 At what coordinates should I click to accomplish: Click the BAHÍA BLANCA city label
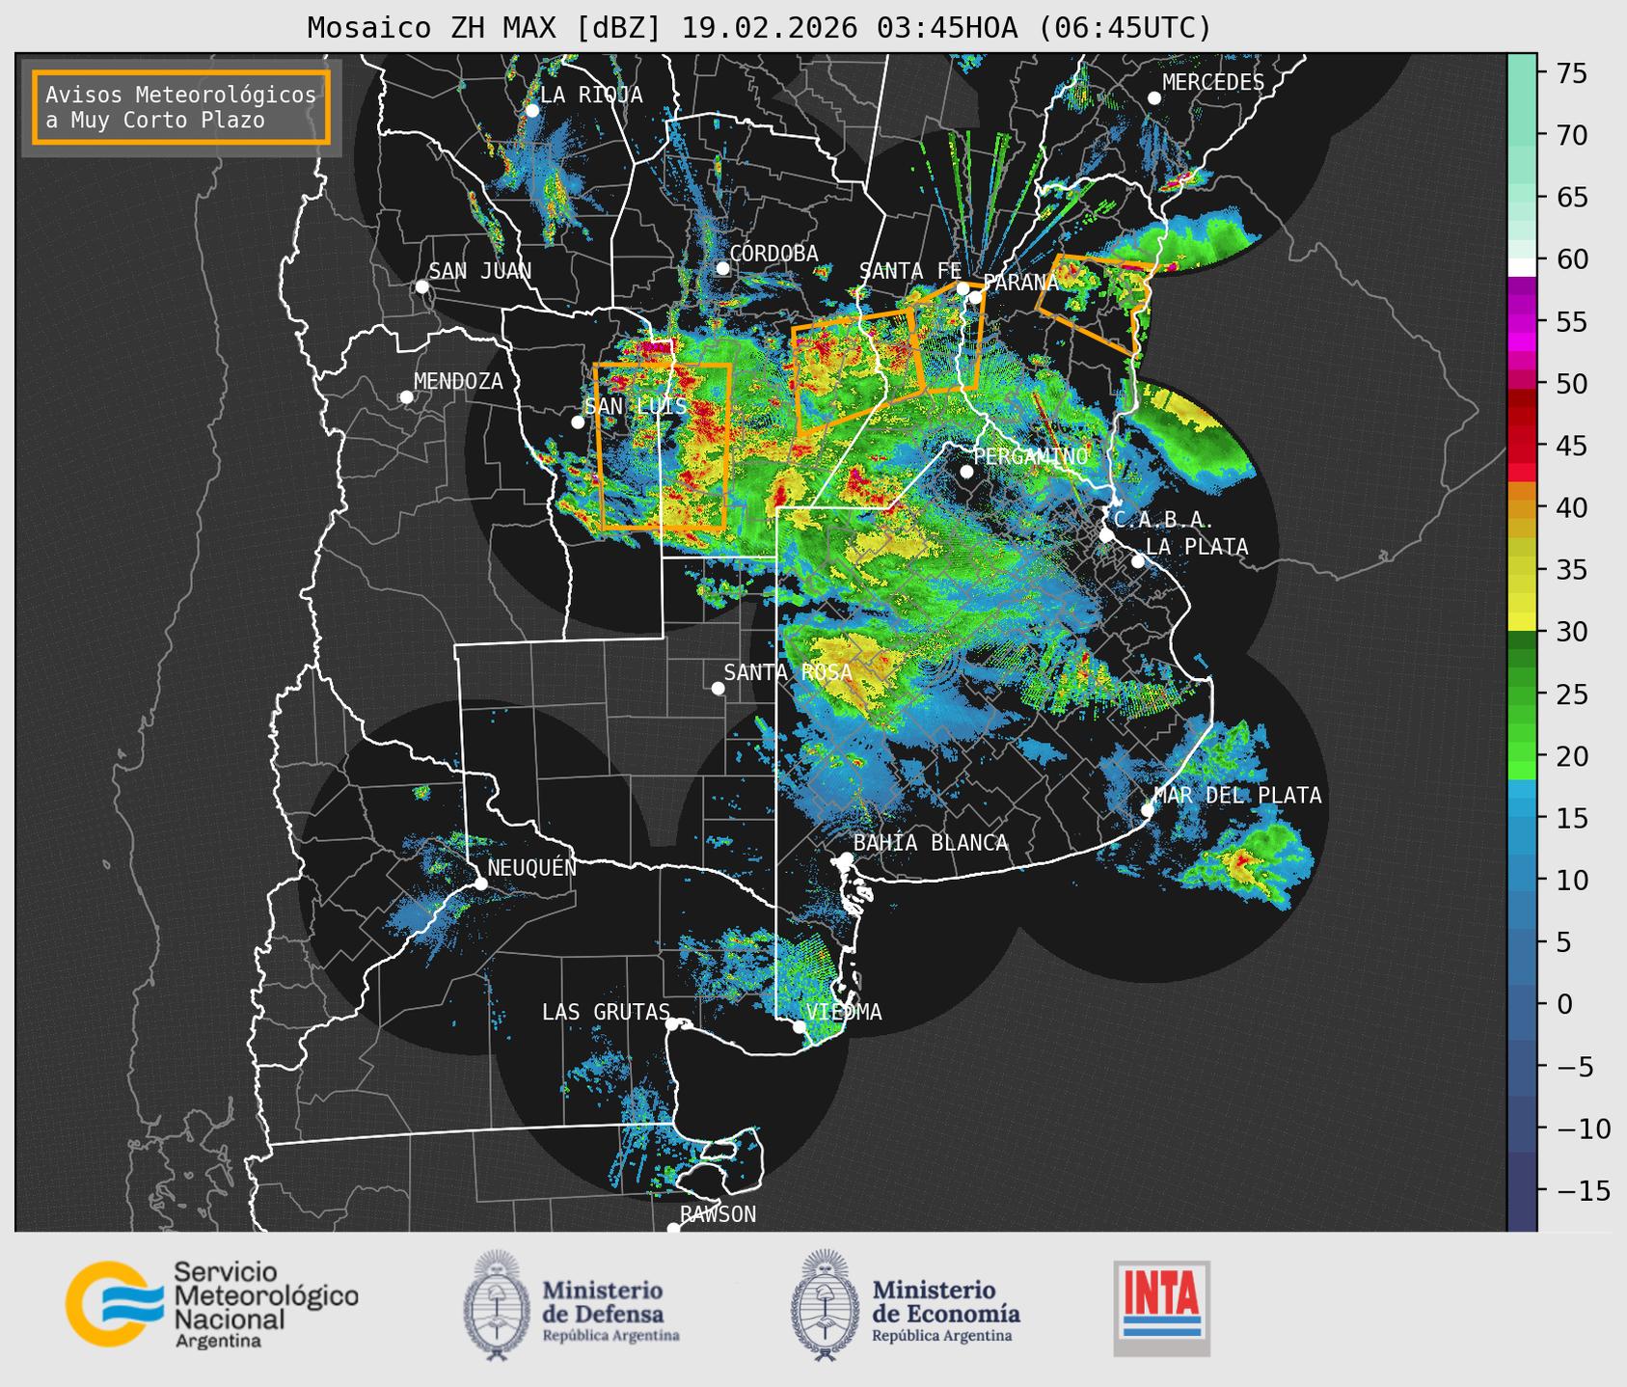pyautogui.click(x=931, y=843)
